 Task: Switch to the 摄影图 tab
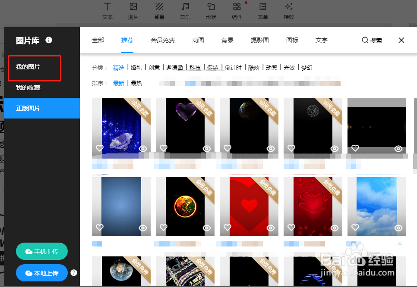point(259,40)
